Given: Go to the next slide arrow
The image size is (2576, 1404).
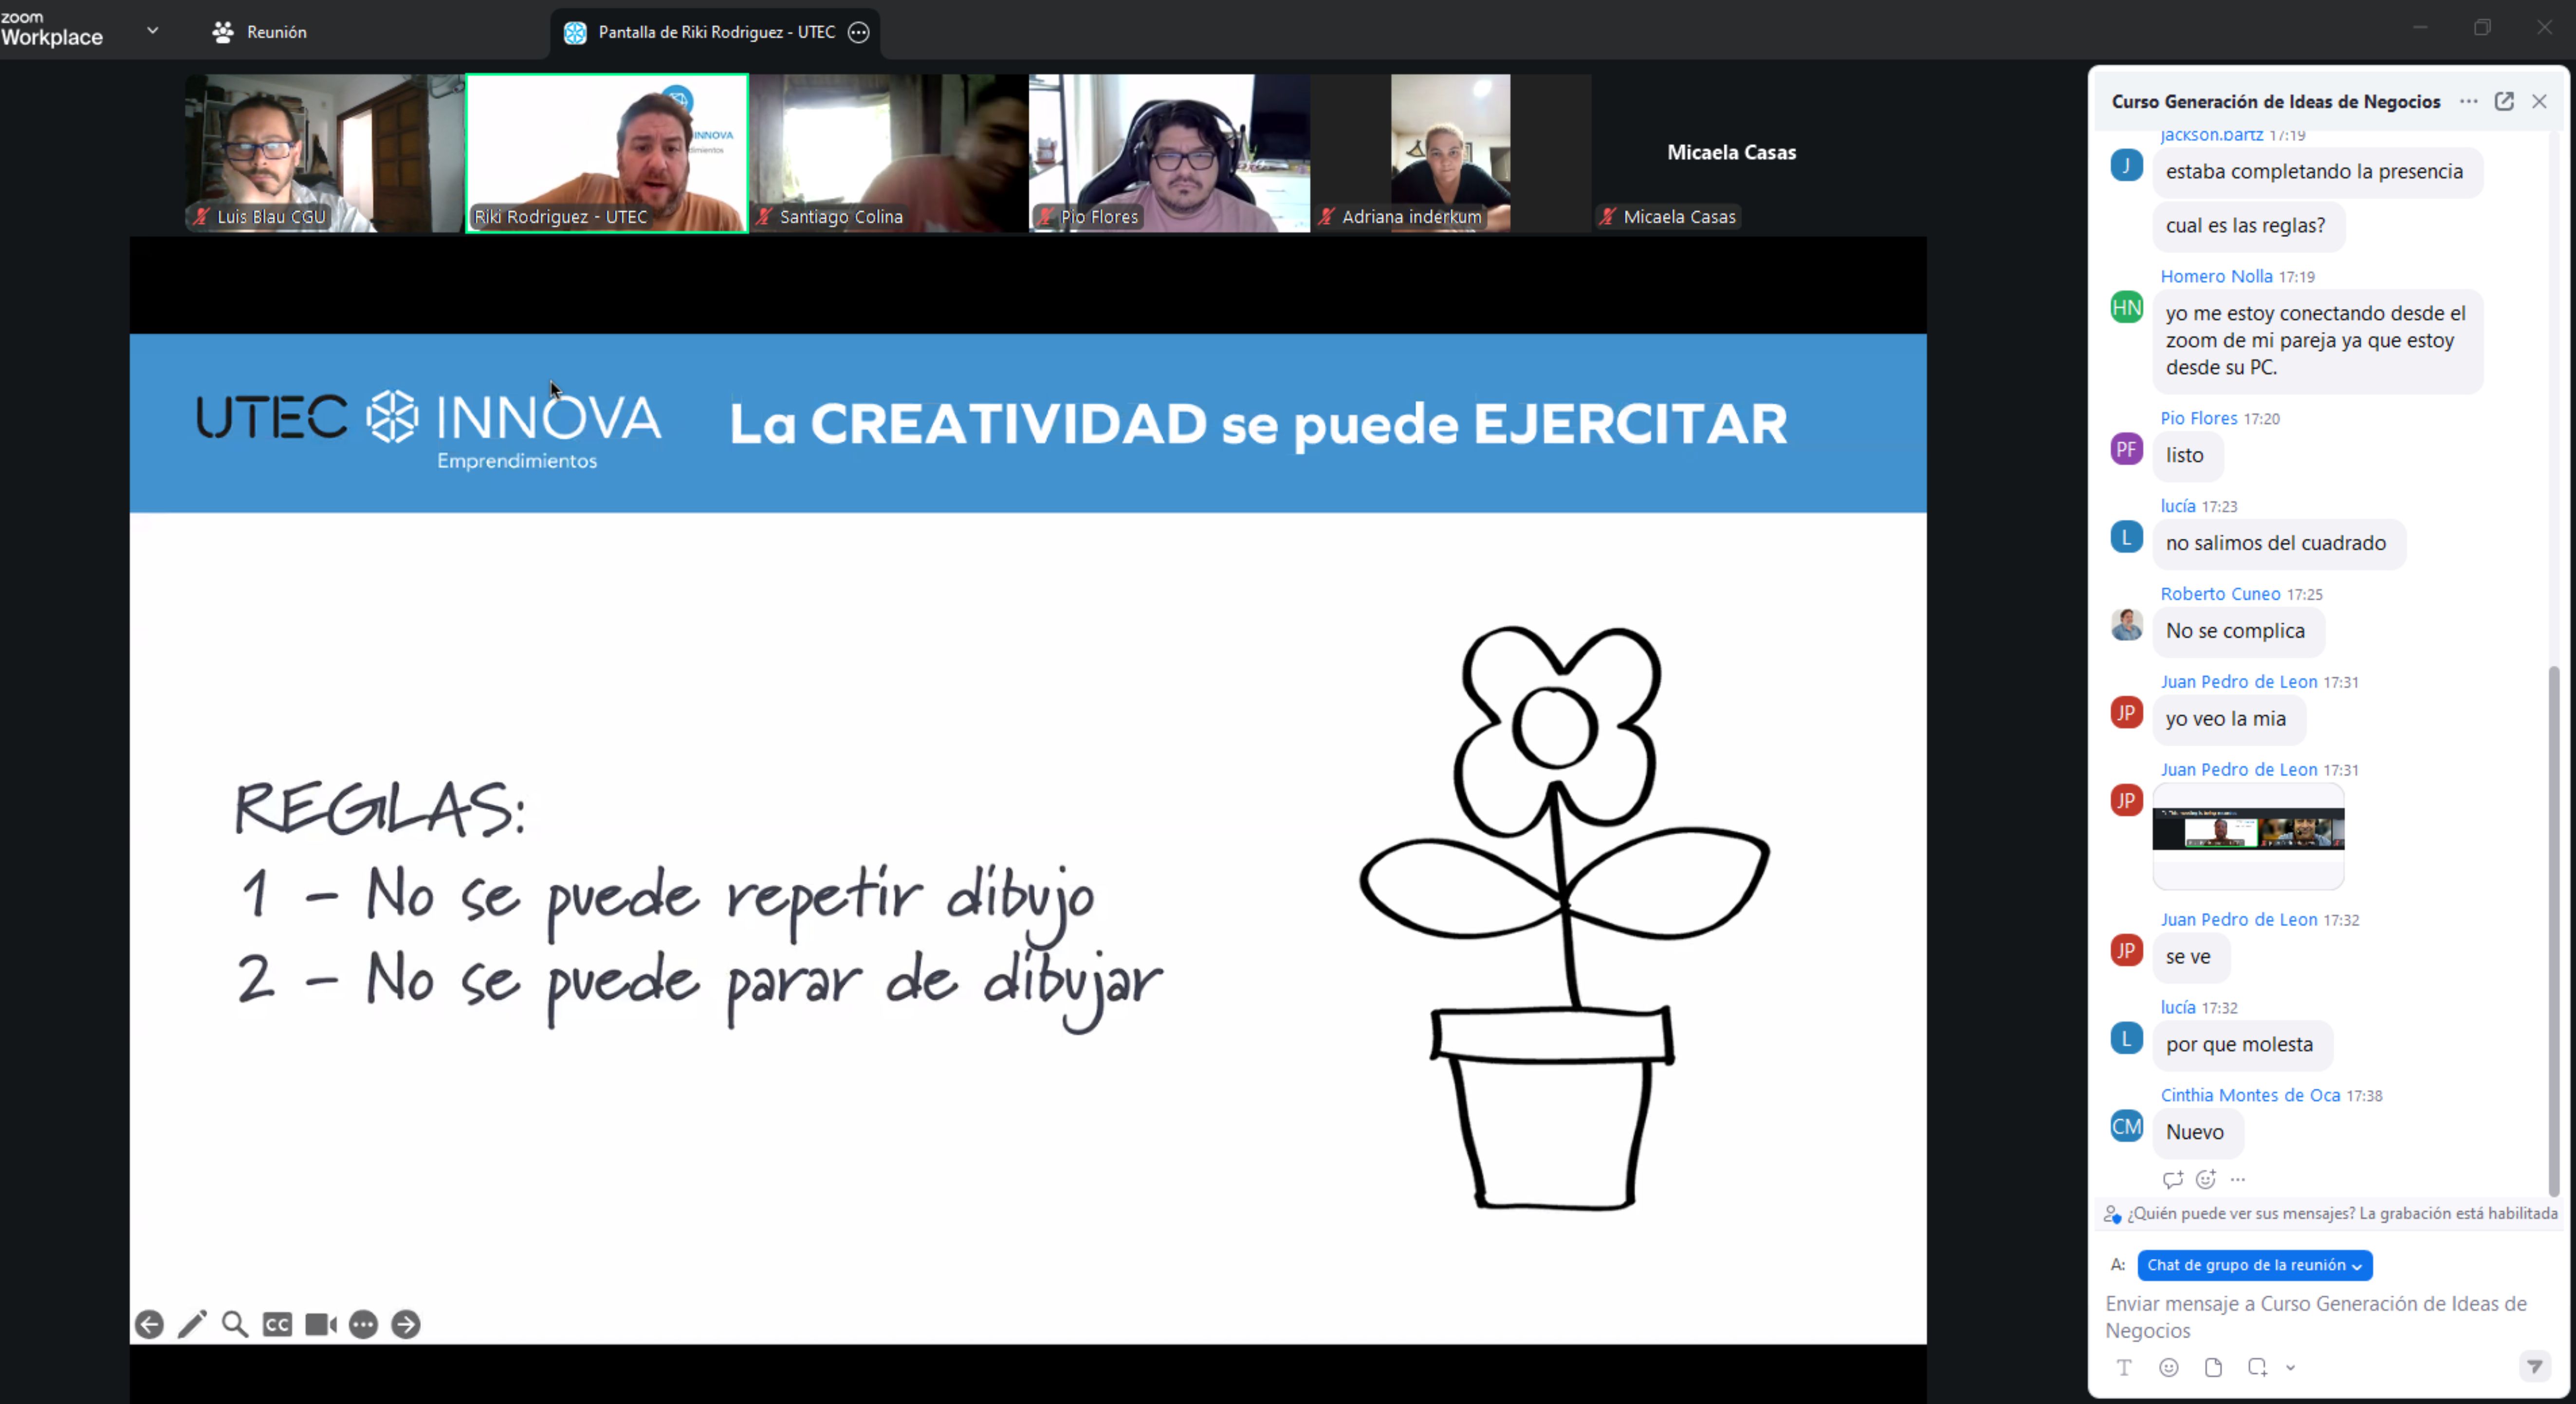Looking at the screenshot, I should [405, 1324].
